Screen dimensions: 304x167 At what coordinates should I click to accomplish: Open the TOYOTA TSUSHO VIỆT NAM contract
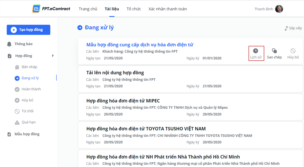pos(146,129)
